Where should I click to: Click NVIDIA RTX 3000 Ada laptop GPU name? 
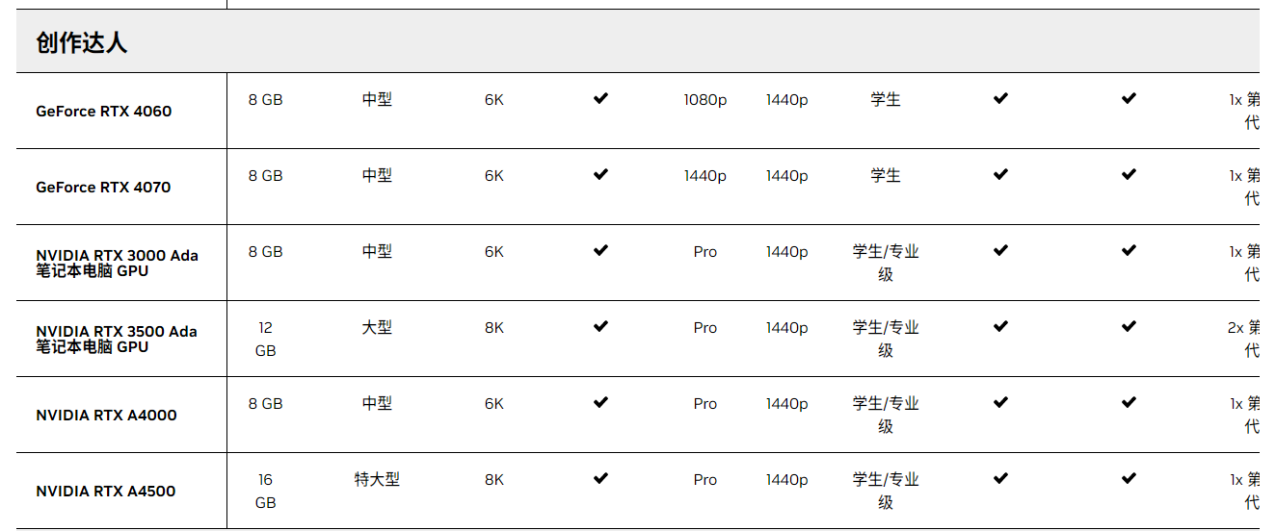tap(117, 263)
